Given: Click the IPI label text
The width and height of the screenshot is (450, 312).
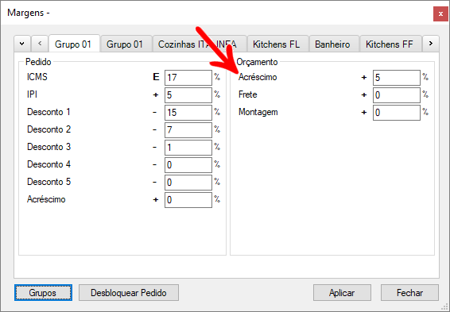Looking at the screenshot, I should 32,94.
